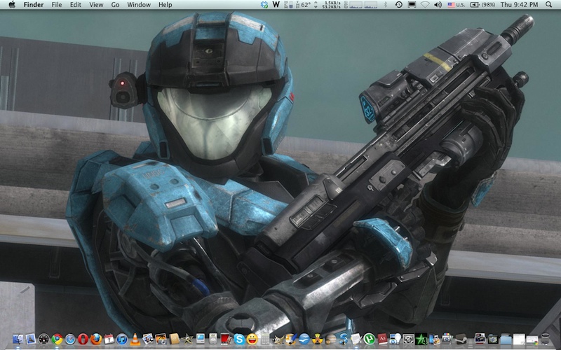Open iCal calendar from the Dock
Viewport: 561px width, 350px height.
click(x=109, y=339)
